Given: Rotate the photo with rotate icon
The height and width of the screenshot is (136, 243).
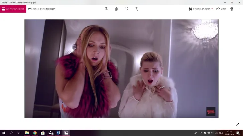Looking at the screenshot, I should point(137,9).
